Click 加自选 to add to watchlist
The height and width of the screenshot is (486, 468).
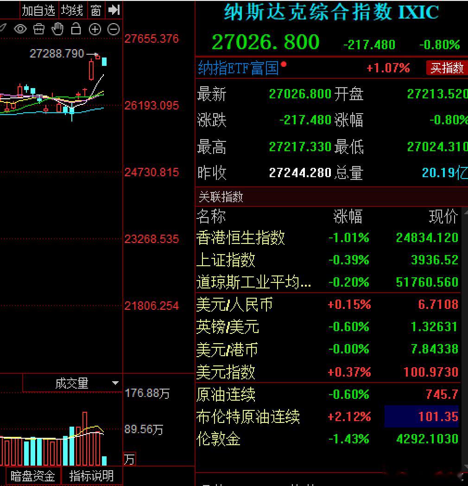tap(38, 10)
